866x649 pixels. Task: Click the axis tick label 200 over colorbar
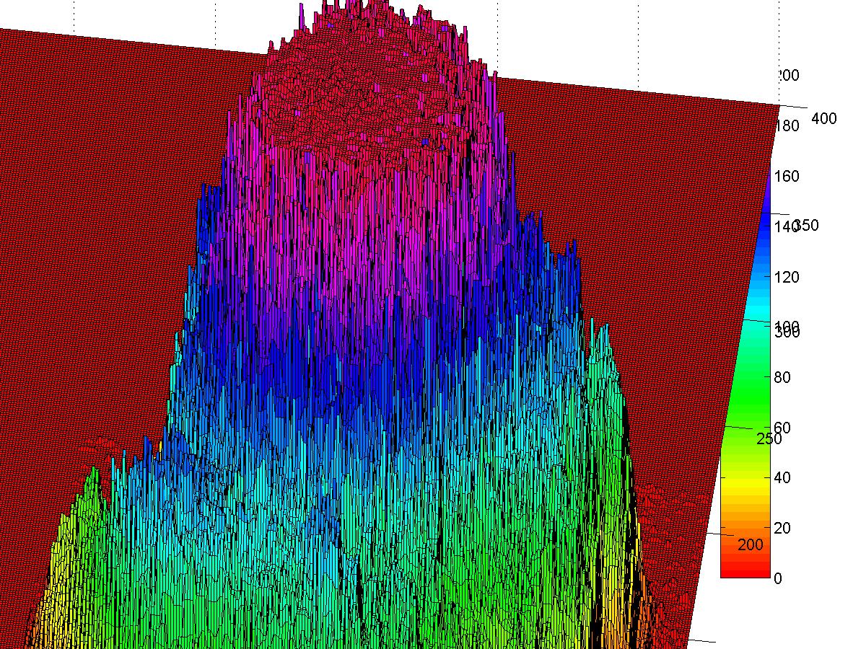point(750,545)
